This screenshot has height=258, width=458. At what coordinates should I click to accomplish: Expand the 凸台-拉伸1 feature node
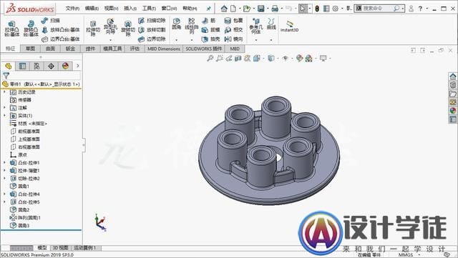[5, 162]
